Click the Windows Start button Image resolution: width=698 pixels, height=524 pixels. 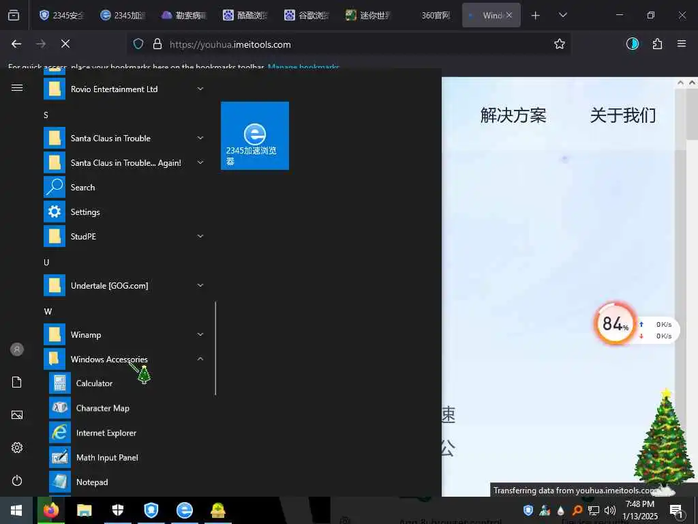point(16,510)
